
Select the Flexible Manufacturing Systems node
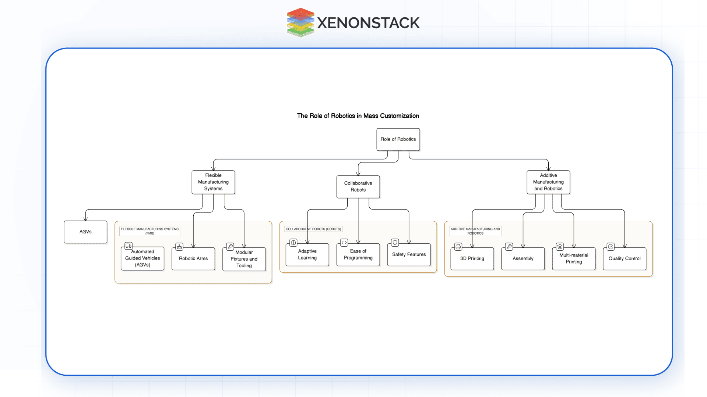pos(213,182)
